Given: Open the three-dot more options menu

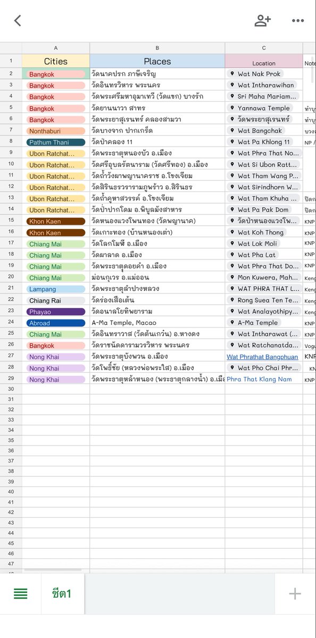Looking at the screenshot, I should coord(297,21).
